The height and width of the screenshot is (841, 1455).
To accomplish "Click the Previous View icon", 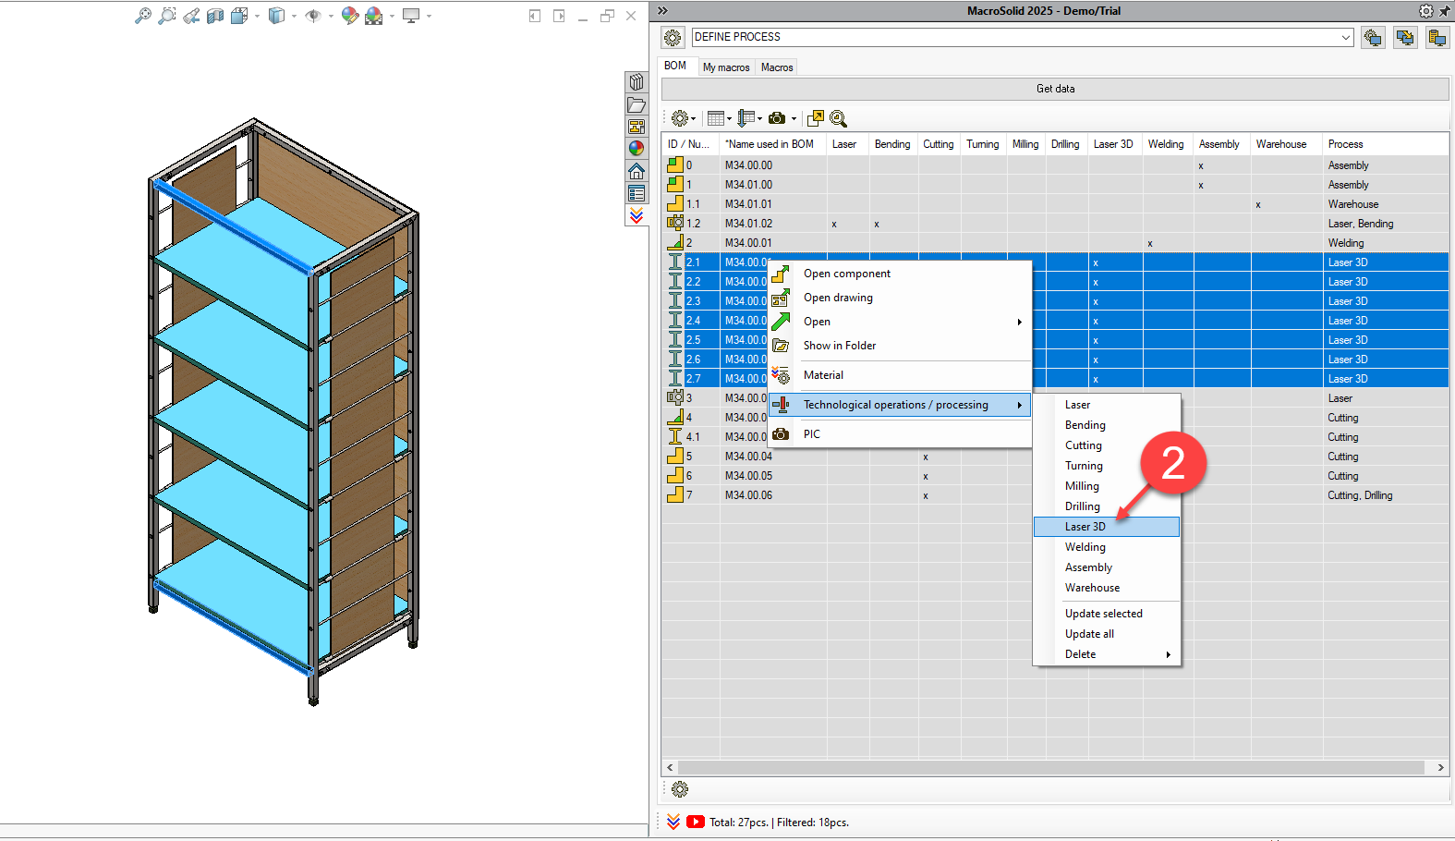I will tap(191, 16).
